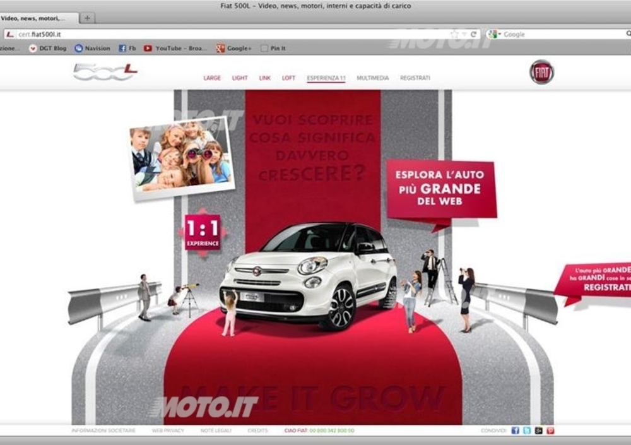Reload the page with refresh icon
631x445 pixels.
473,34
